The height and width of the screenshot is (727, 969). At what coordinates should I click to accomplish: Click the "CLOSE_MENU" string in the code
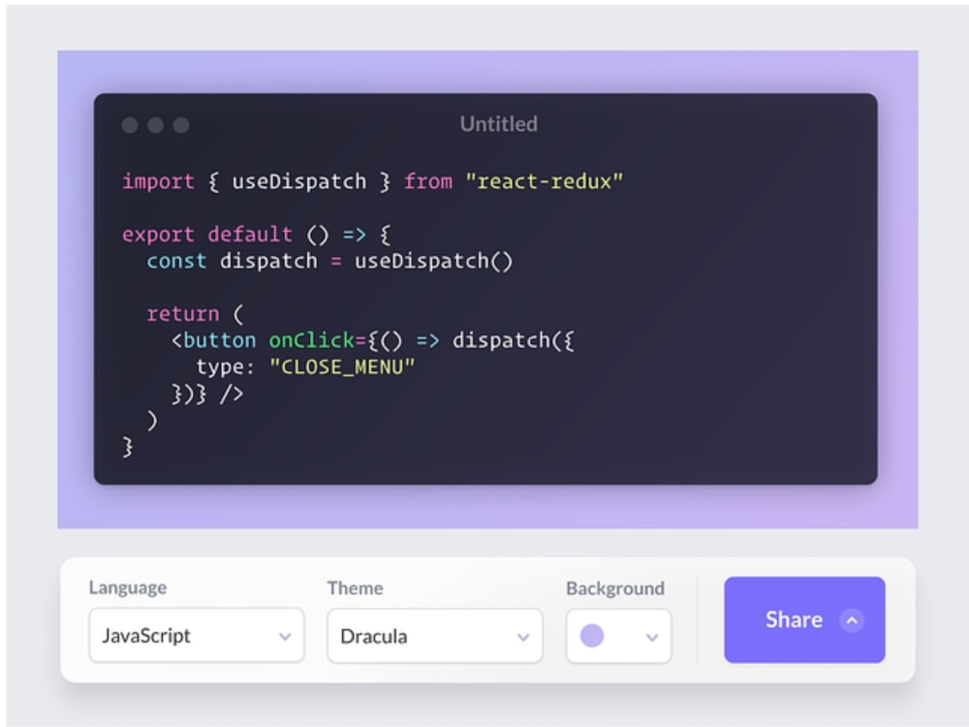coord(342,367)
